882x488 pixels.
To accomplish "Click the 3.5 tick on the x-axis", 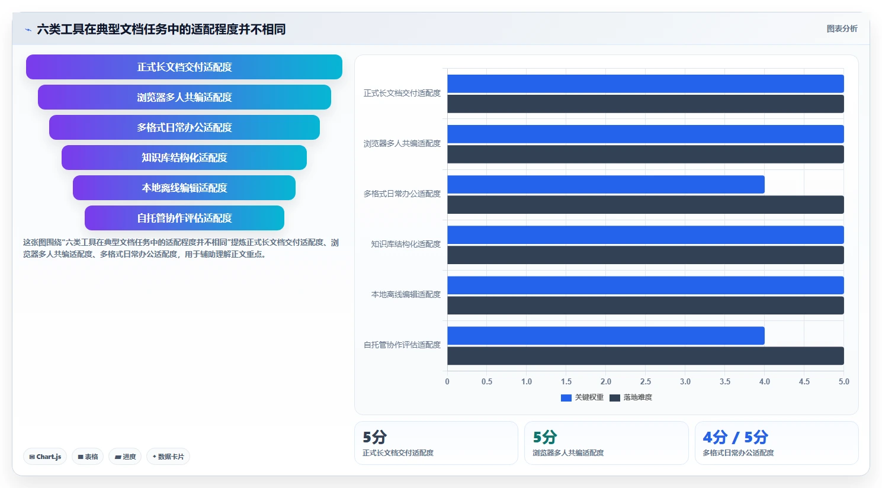I will 725,381.
